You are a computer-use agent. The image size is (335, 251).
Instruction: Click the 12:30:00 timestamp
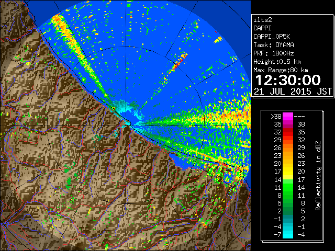[288, 80]
